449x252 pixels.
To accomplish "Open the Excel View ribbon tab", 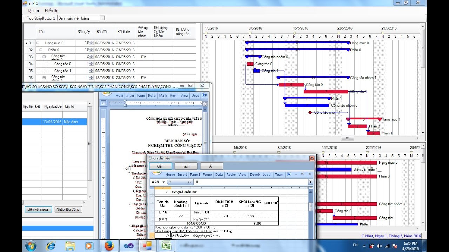I will pos(242,174).
